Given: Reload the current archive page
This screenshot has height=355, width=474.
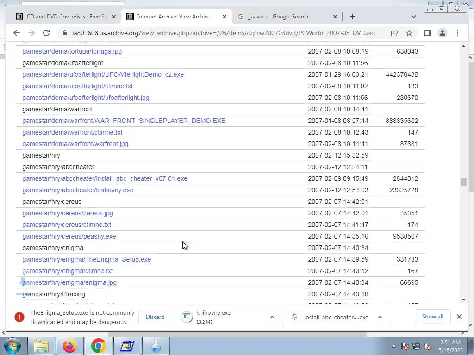Looking at the screenshot, I should (46, 33).
